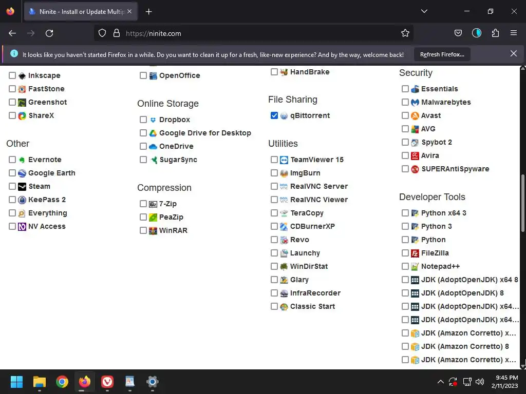
Task: Click the address bar URL field
Action: click(253, 33)
